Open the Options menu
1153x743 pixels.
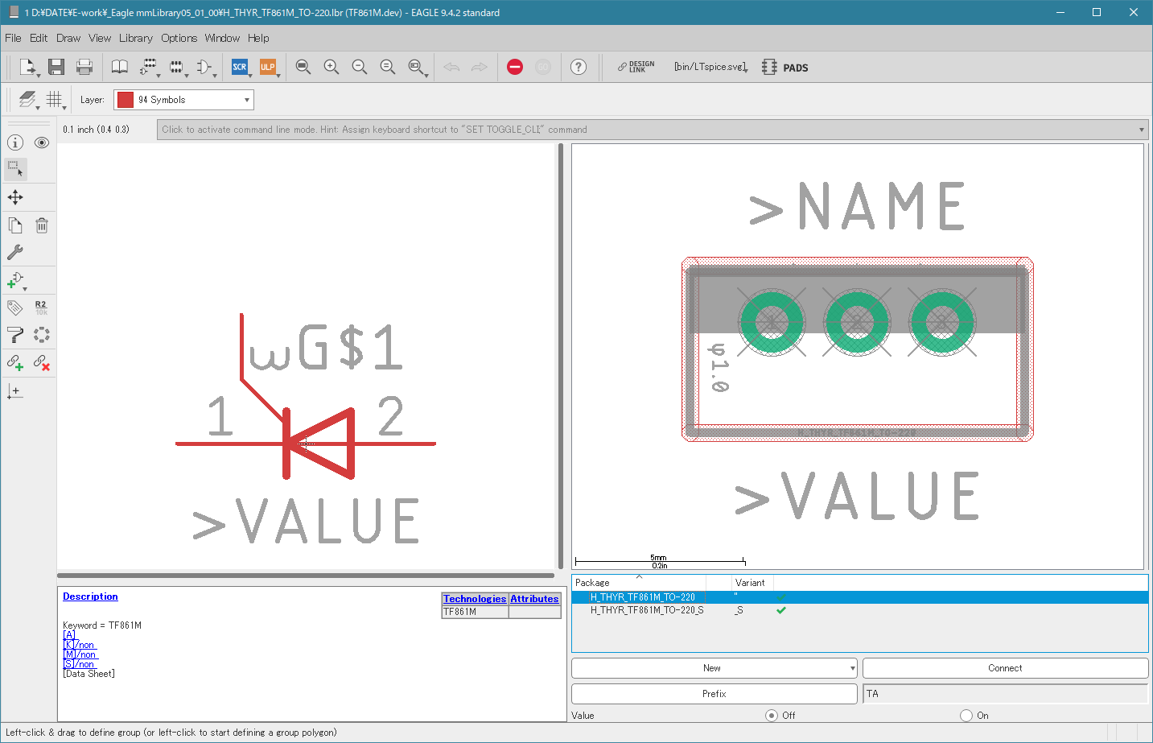click(179, 38)
